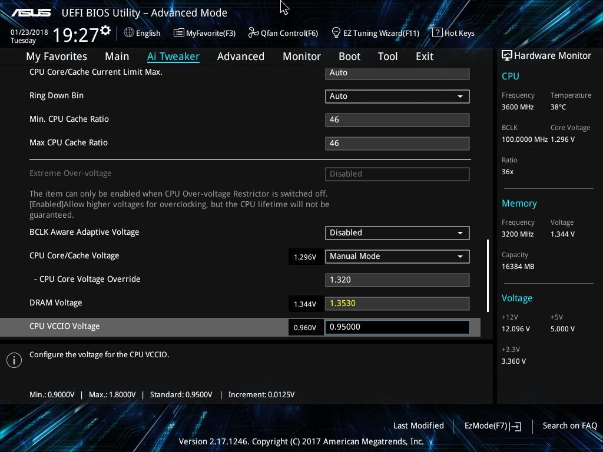Click the 3600 MHz CPU frequency value
603x452 pixels.
[x=518, y=107]
